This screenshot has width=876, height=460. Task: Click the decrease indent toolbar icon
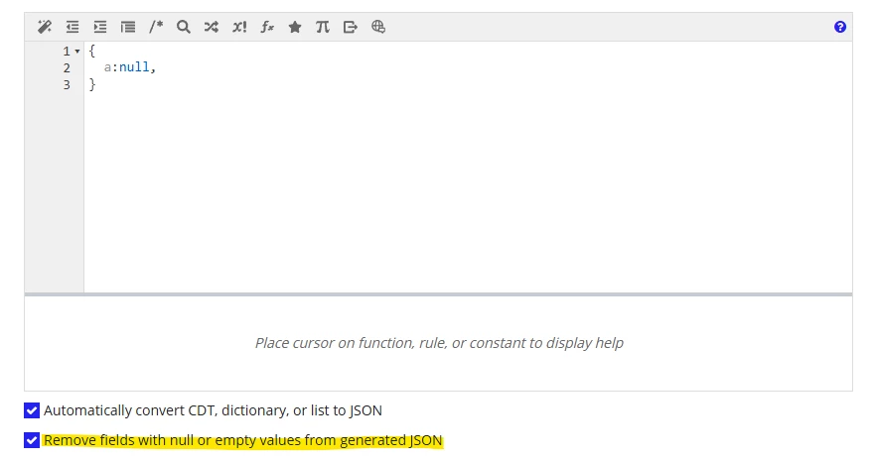click(73, 27)
